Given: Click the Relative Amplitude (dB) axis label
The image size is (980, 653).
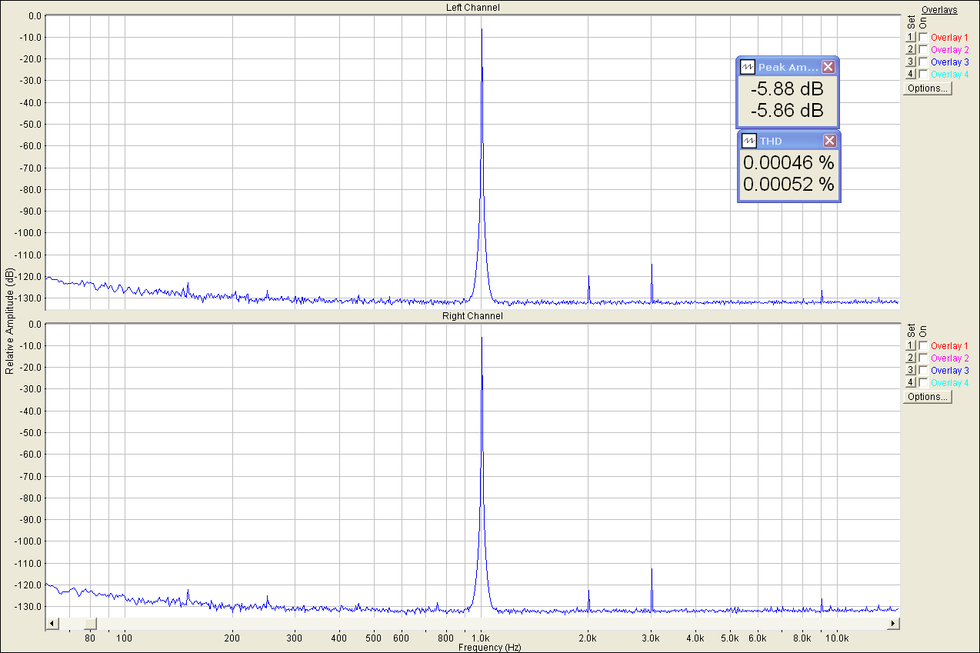Looking at the screenshot, I should pyautogui.click(x=9, y=321).
